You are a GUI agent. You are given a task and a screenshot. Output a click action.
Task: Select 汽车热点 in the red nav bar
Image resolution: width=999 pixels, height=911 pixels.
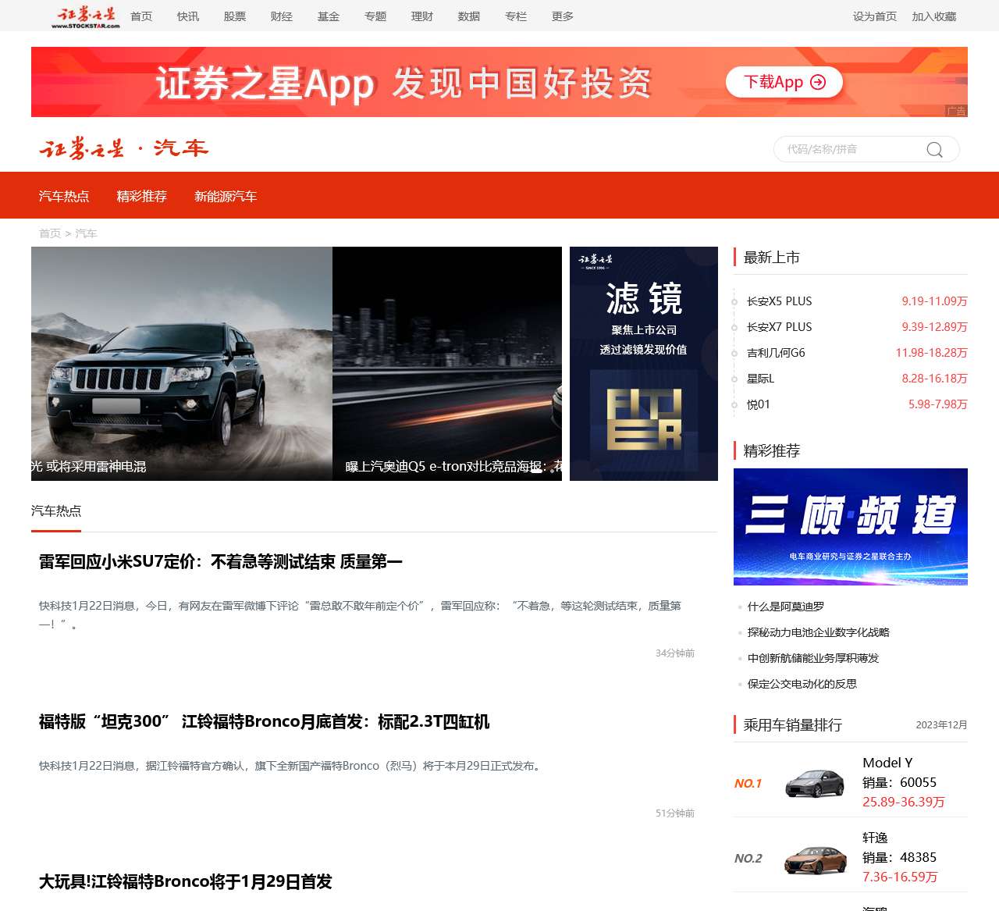[x=64, y=196]
